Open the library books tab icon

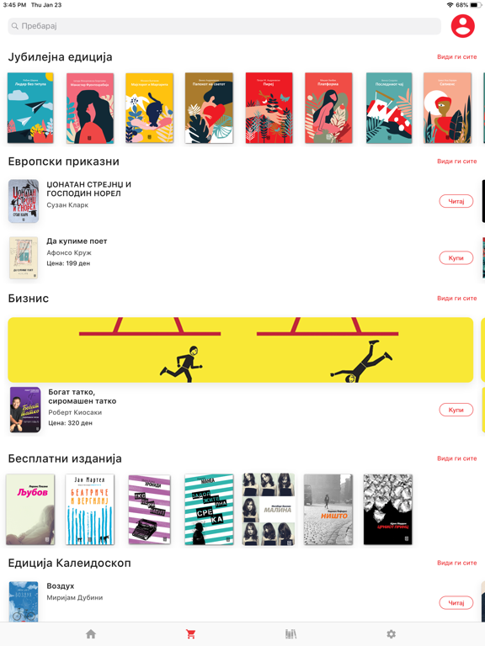coord(290,633)
